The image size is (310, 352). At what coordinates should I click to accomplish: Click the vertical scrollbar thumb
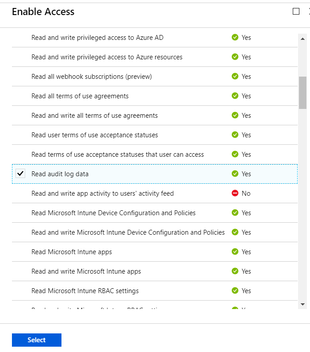point(302,93)
